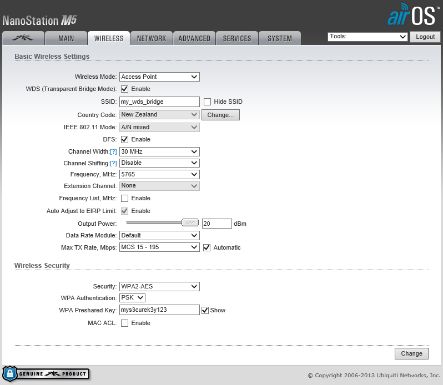Open the Extension Channel dropdown
This screenshot has height=385, width=443.
(x=159, y=186)
